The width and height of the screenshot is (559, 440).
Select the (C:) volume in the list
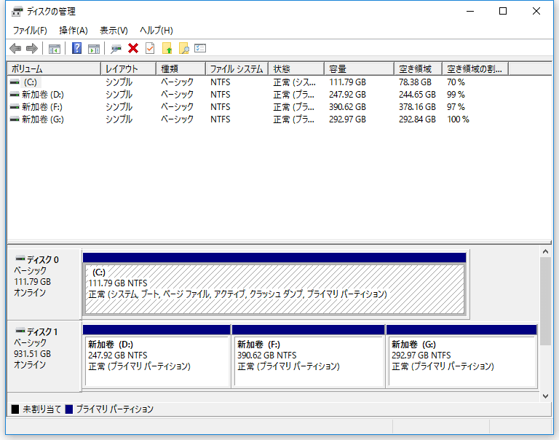click(31, 82)
